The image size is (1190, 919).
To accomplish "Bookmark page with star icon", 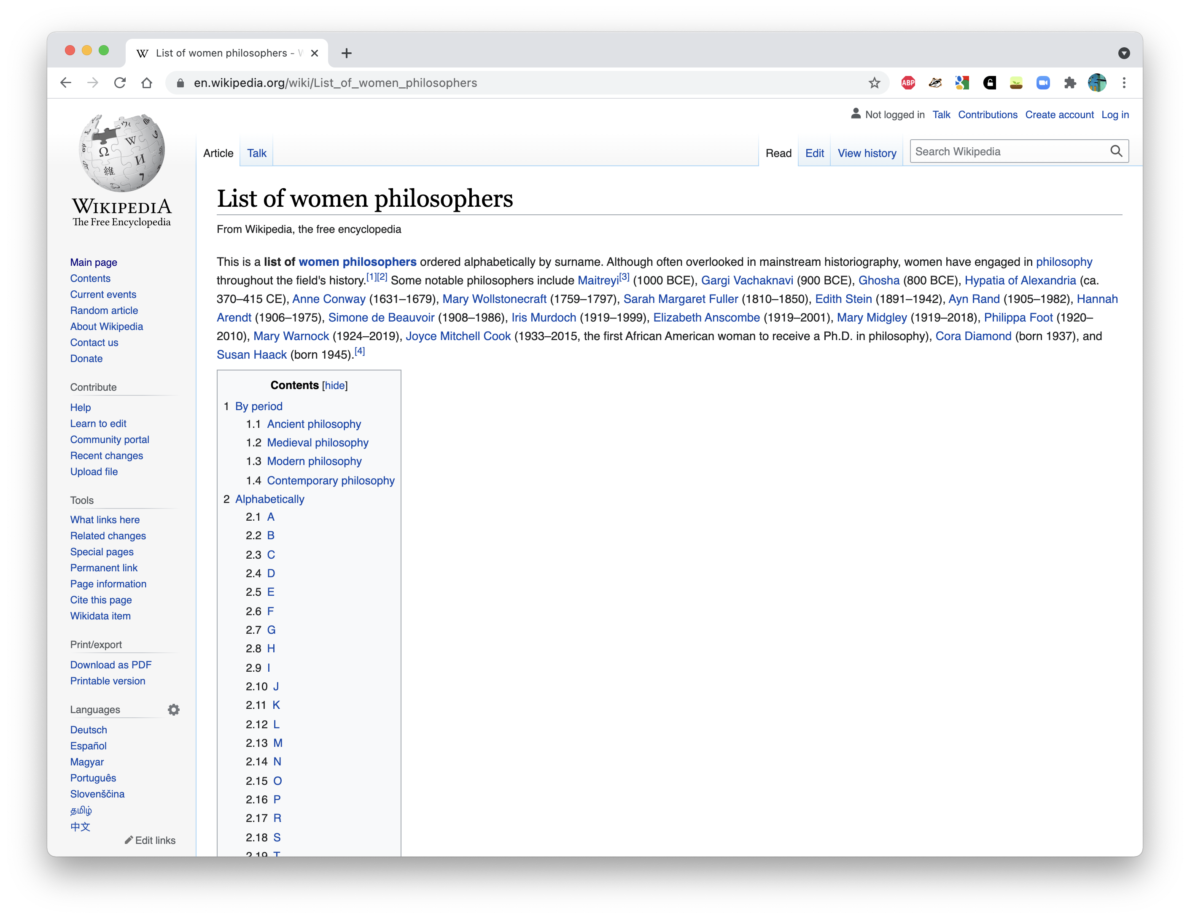I will [x=874, y=83].
